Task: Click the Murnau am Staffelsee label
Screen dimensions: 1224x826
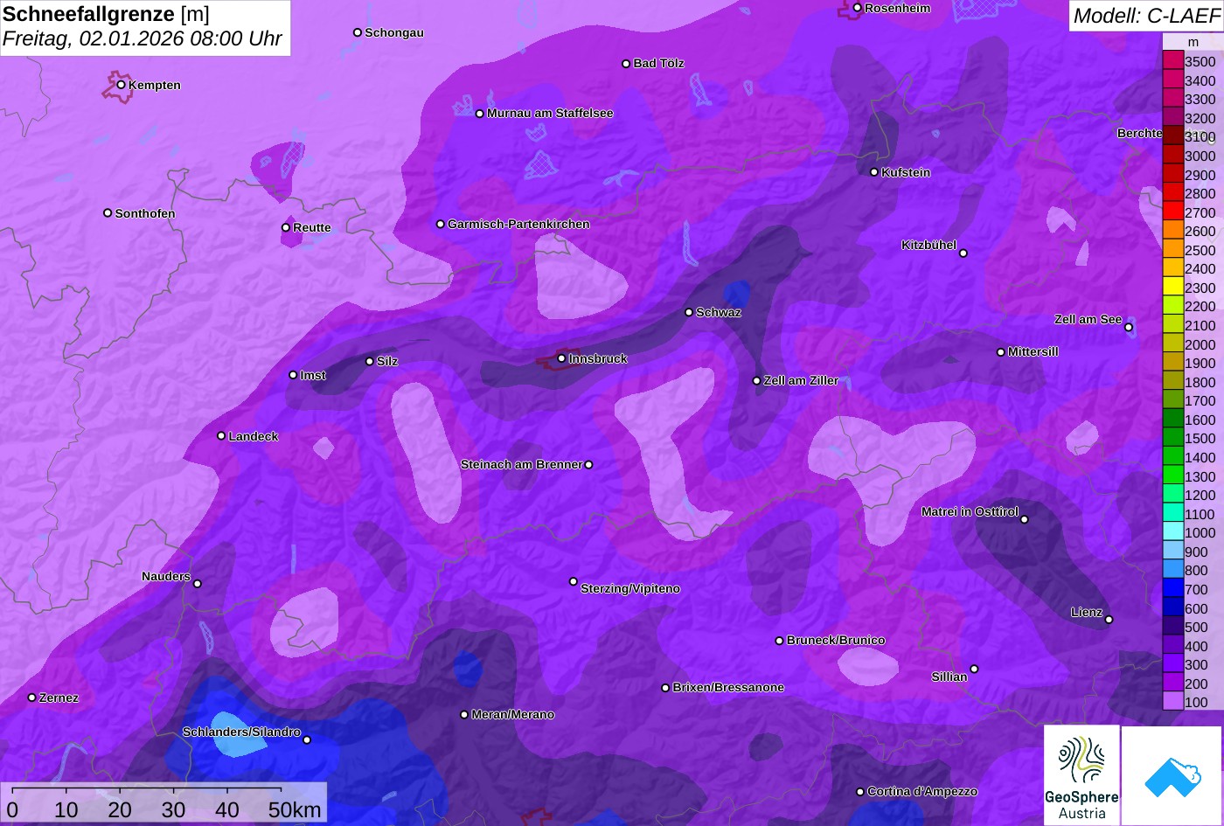Action: click(550, 113)
